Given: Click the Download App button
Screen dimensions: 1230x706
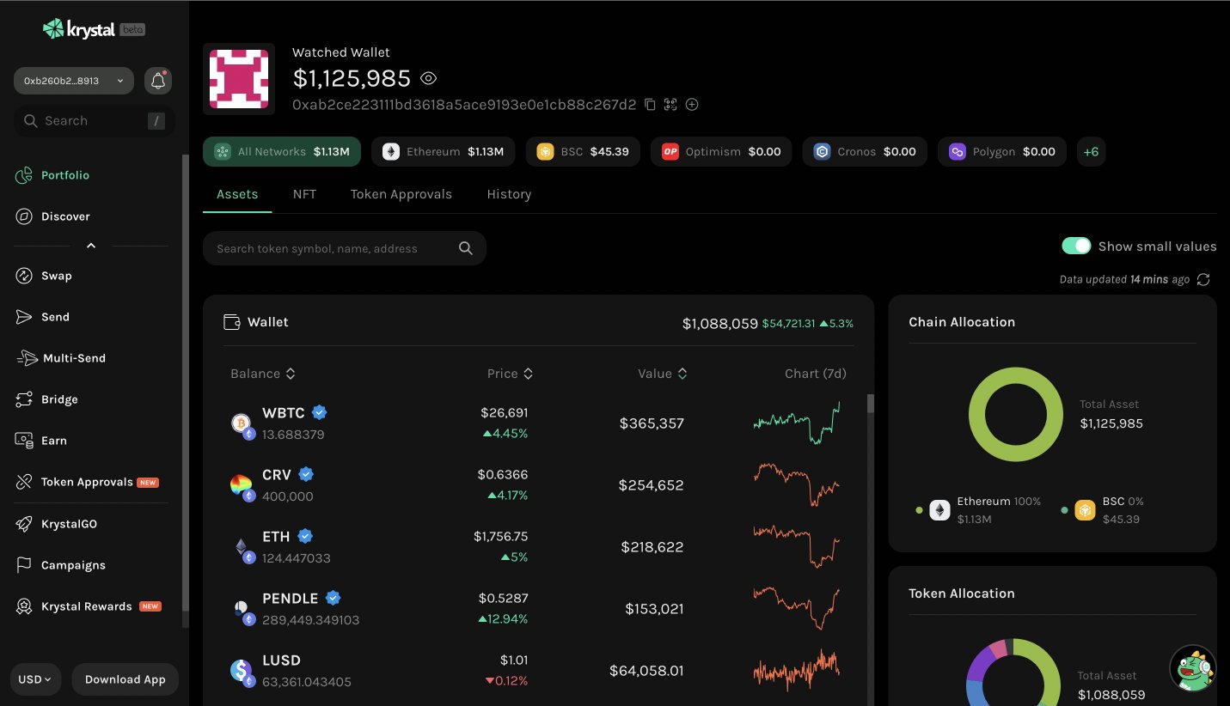Looking at the screenshot, I should click(125, 679).
